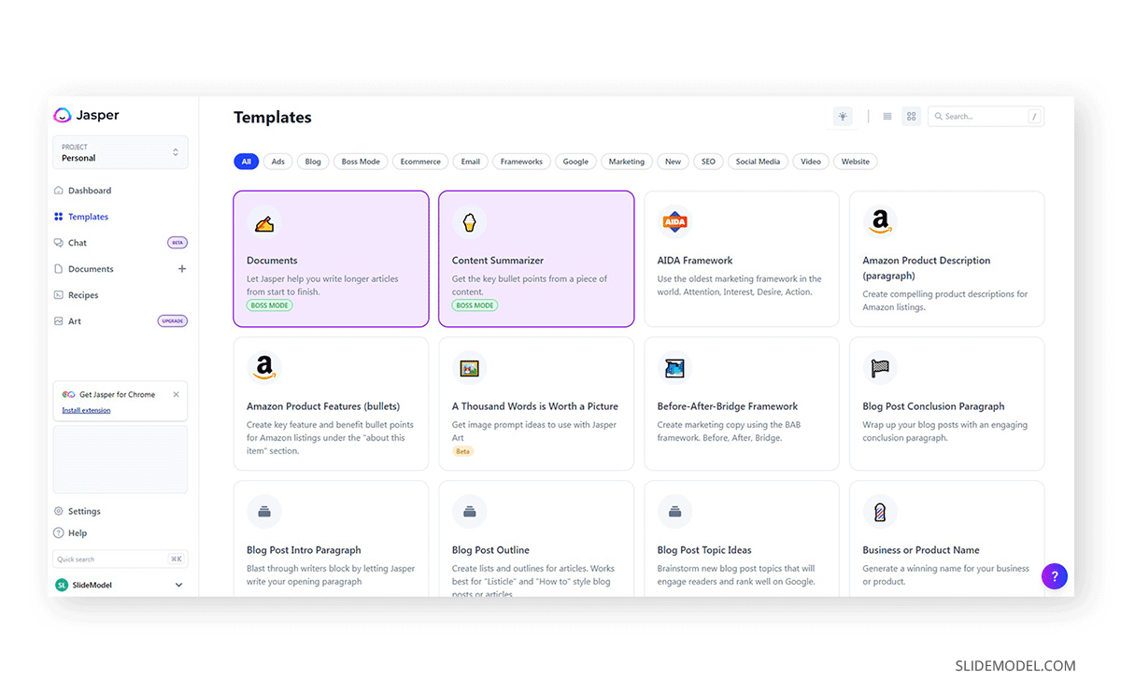Image resolution: width=1121 pixels, height=694 pixels.
Task: Create a new document with the plus icon
Action: (182, 269)
